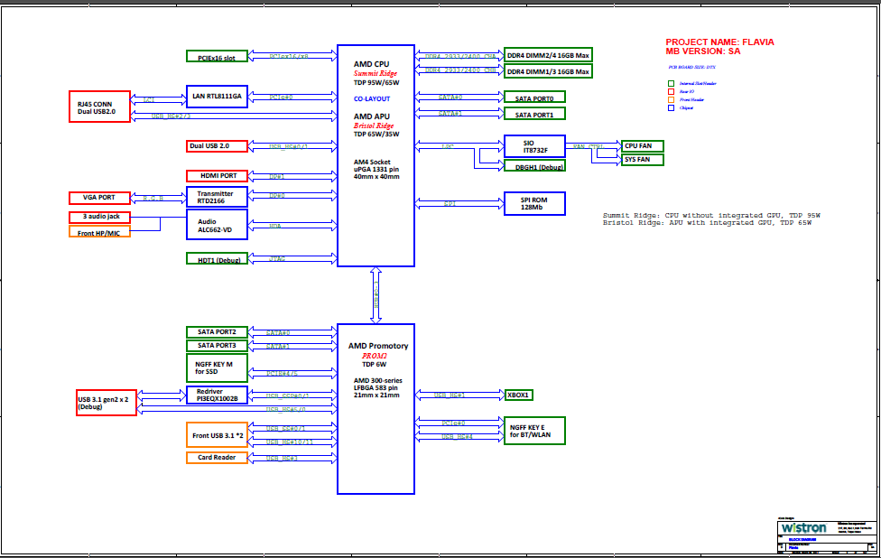Click the orange Front Header legend square

671,99
